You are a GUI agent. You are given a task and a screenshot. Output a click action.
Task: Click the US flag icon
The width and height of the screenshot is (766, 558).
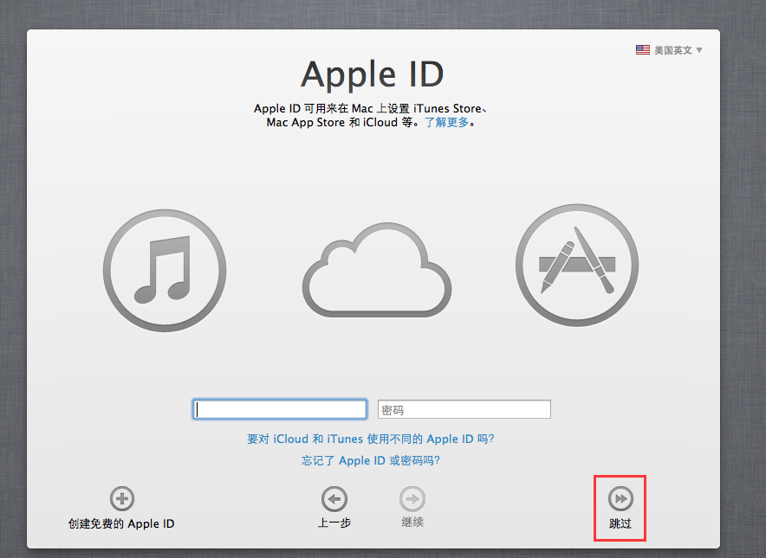coord(642,50)
